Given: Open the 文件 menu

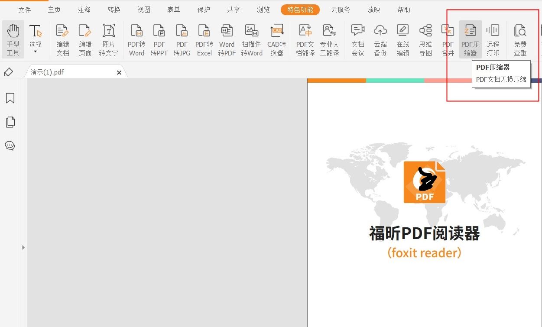Looking at the screenshot, I should tap(25, 9).
